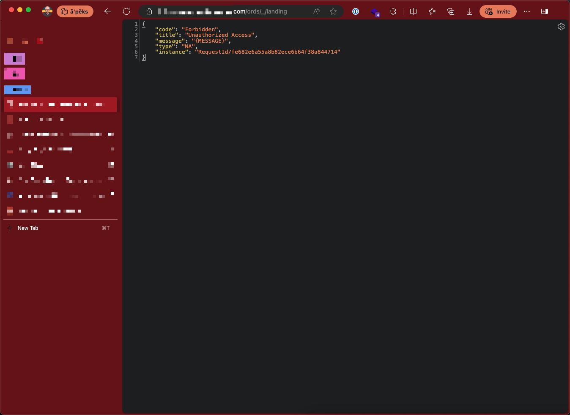
Task: Open a New Tab from the sidebar
Action: [28, 228]
